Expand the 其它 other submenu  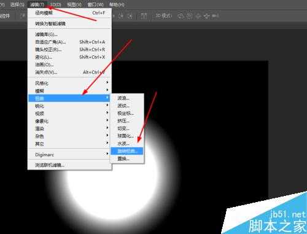coord(70,144)
